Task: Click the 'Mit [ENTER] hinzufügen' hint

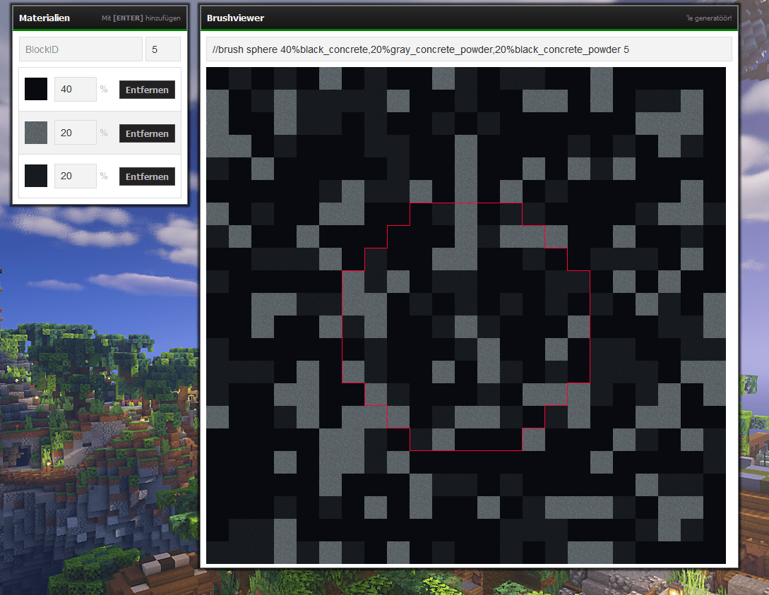Action: pos(142,17)
